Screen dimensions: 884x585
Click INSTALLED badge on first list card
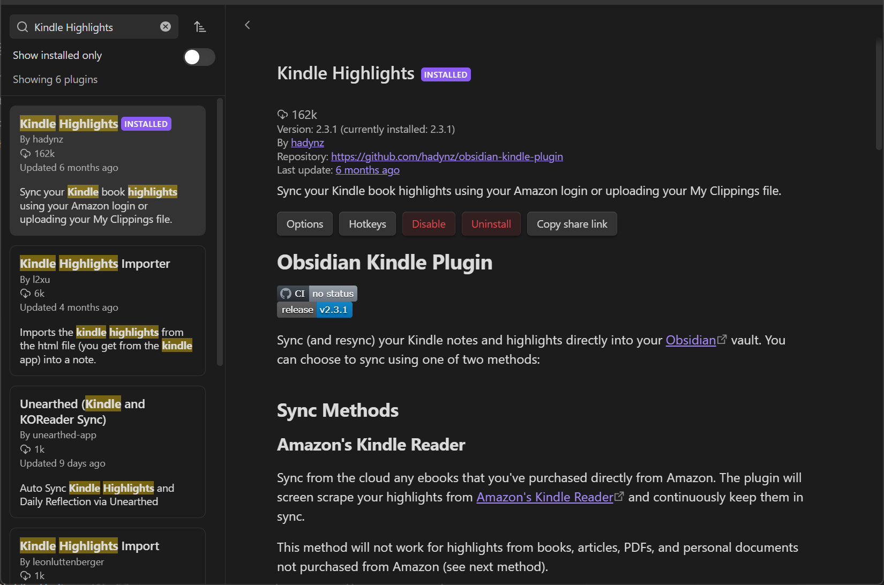(146, 124)
